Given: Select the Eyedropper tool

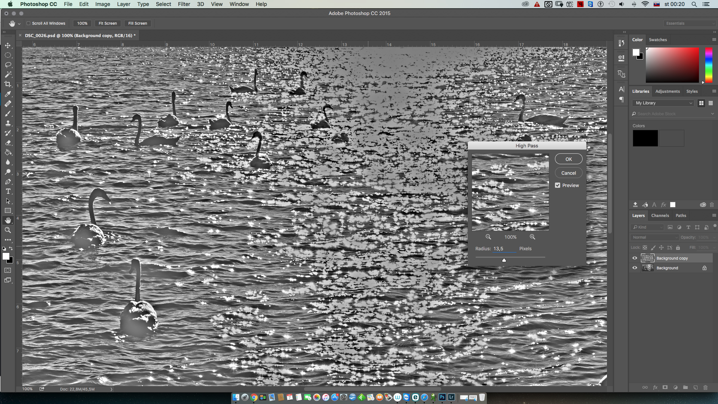Looking at the screenshot, I should coord(8,94).
